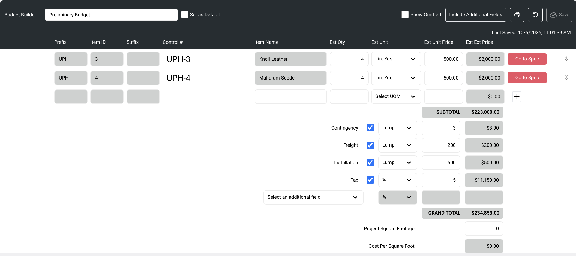Image resolution: width=576 pixels, height=256 pixels.
Task: Click reorder arrows for Maharam Suede row
Action: (x=566, y=77)
